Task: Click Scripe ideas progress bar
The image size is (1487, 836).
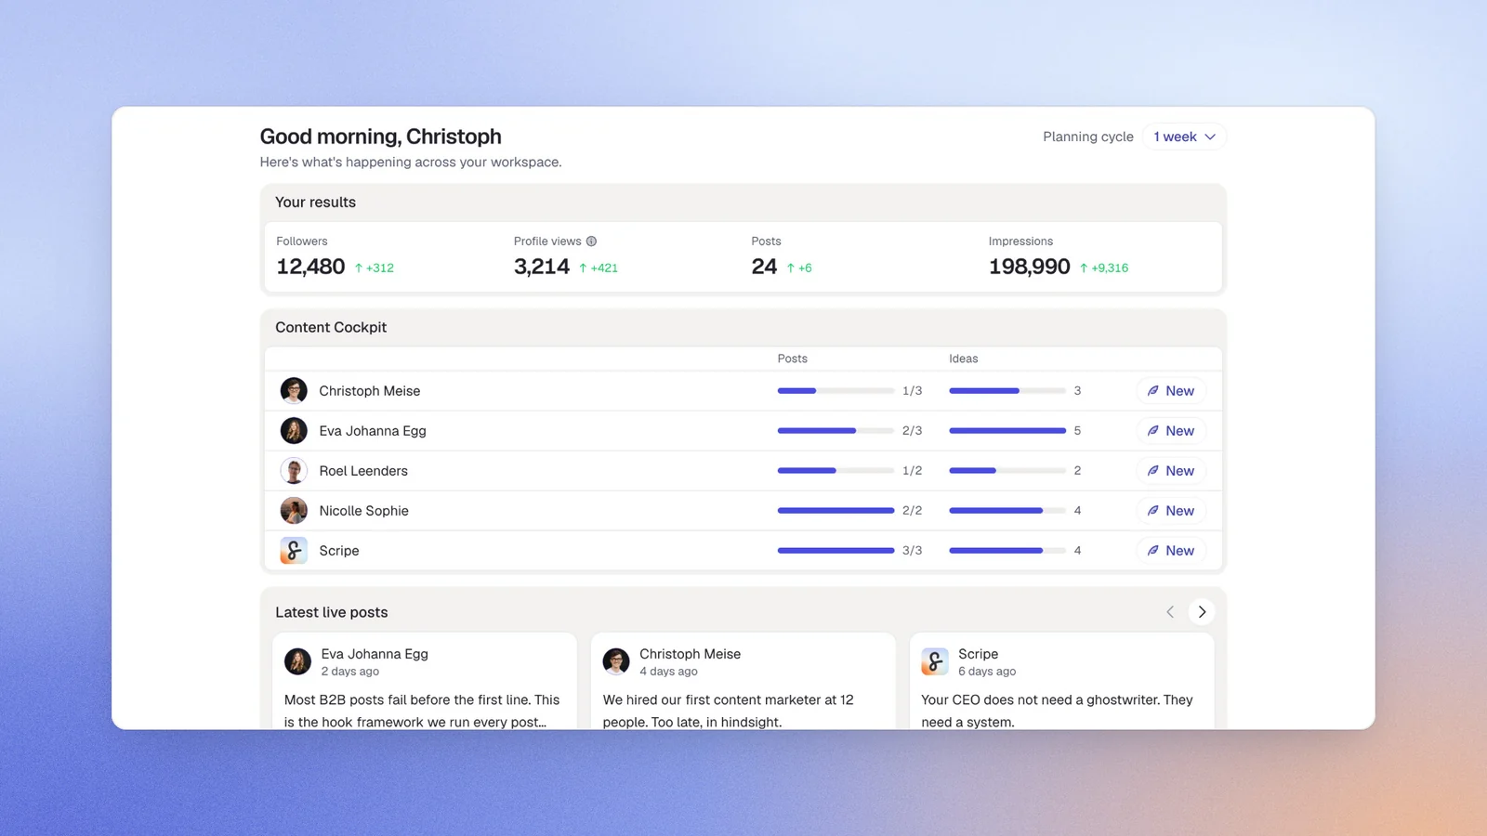Action: [x=1007, y=551]
